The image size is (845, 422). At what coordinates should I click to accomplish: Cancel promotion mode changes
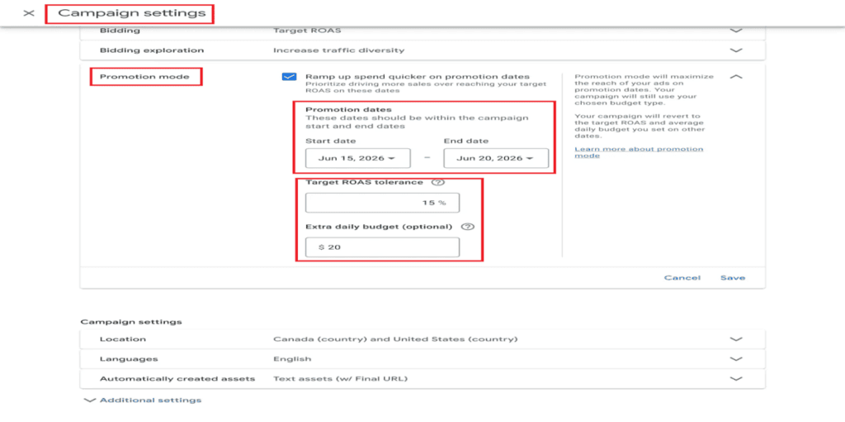click(x=682, y=278)
